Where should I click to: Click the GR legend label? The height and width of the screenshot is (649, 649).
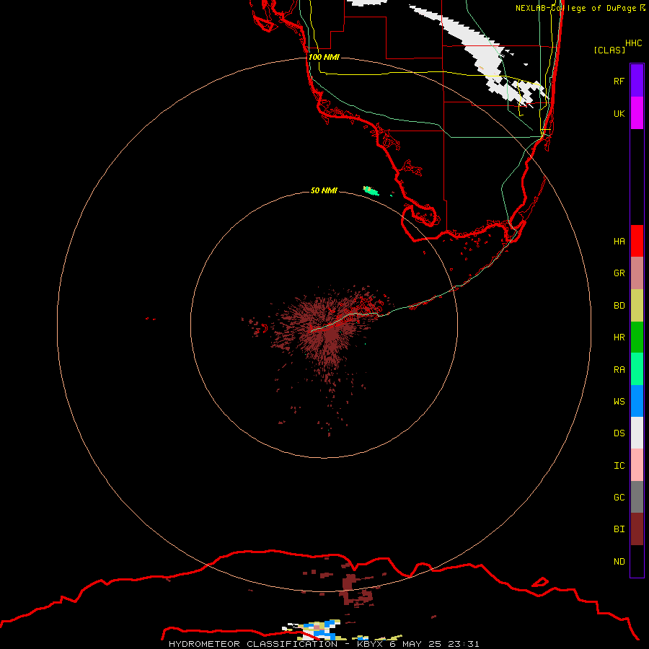(619, 273)
